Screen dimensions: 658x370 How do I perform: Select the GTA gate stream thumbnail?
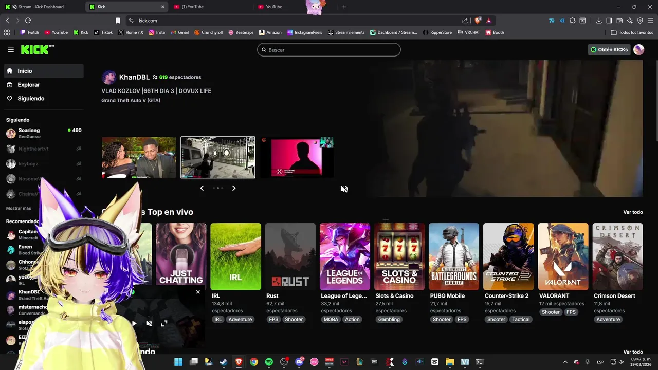click(x=218, y=157)
